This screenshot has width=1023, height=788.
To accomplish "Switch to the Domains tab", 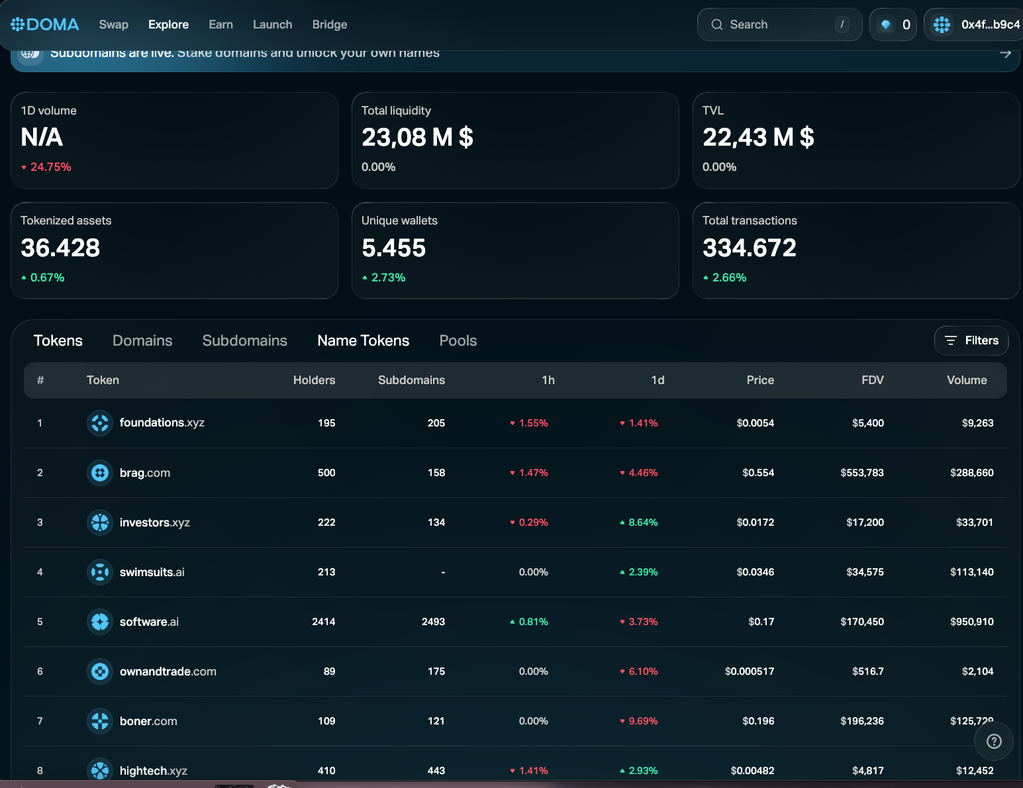I will [x=142, y=340].
